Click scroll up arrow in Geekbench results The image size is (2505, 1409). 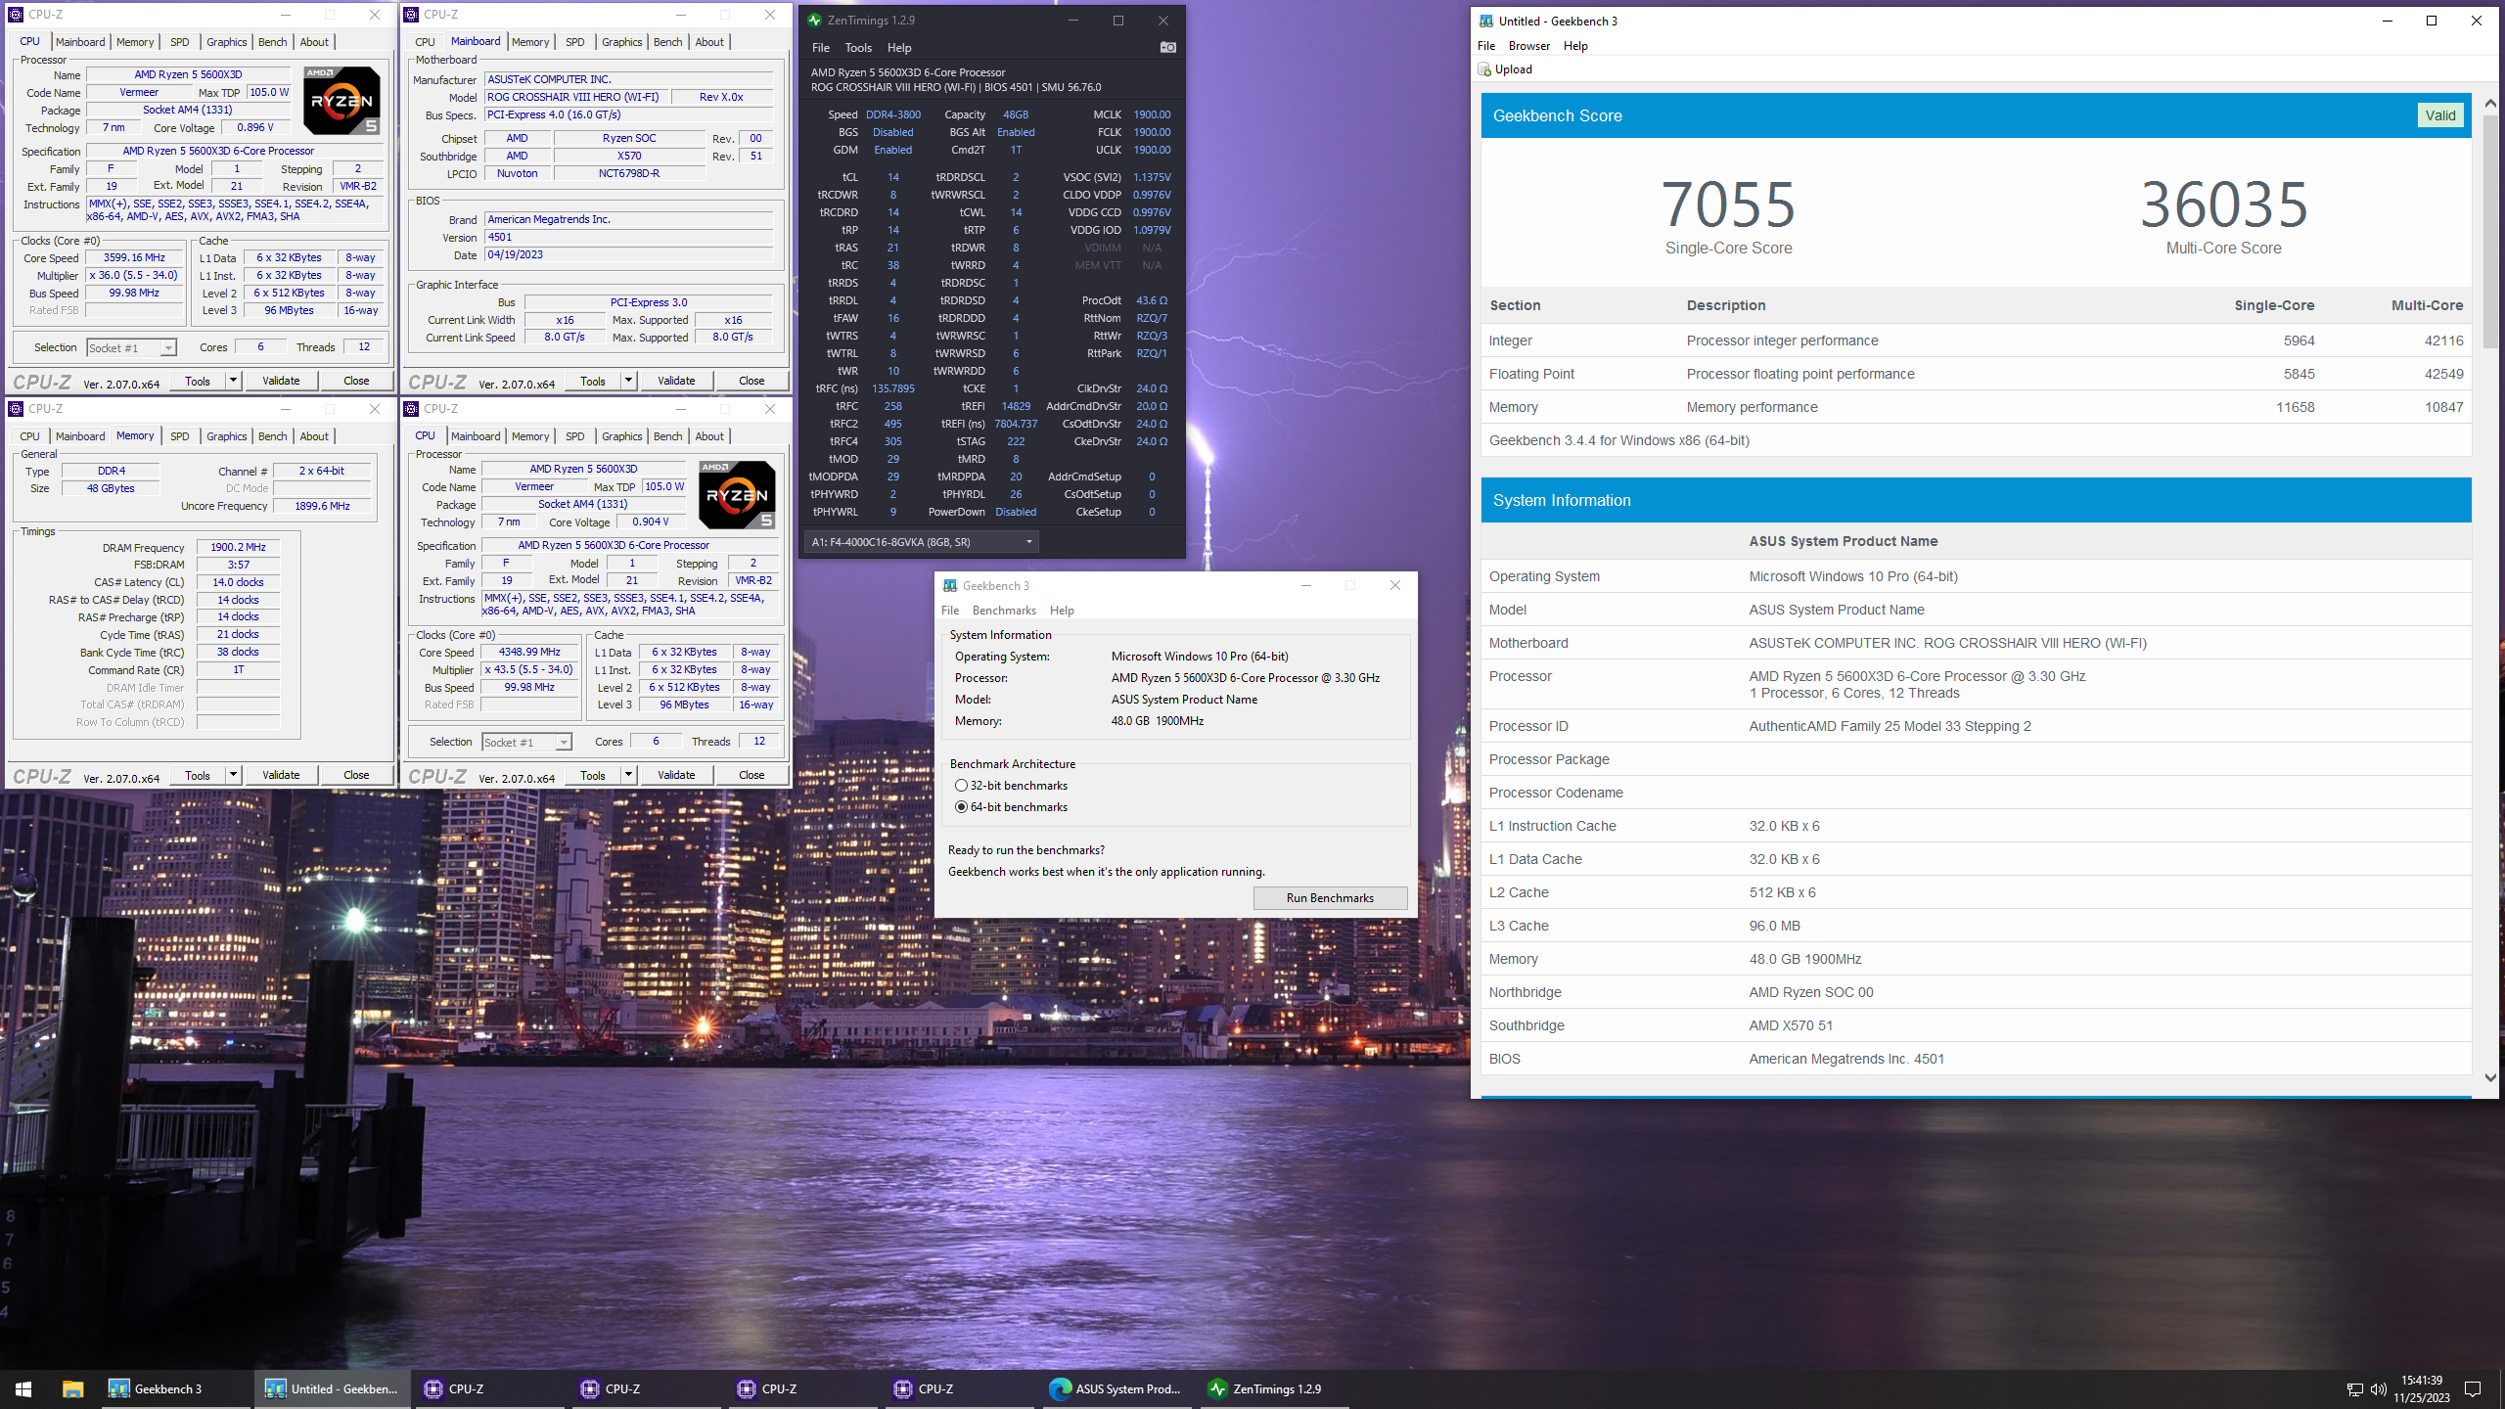[x=2490, y=103]
